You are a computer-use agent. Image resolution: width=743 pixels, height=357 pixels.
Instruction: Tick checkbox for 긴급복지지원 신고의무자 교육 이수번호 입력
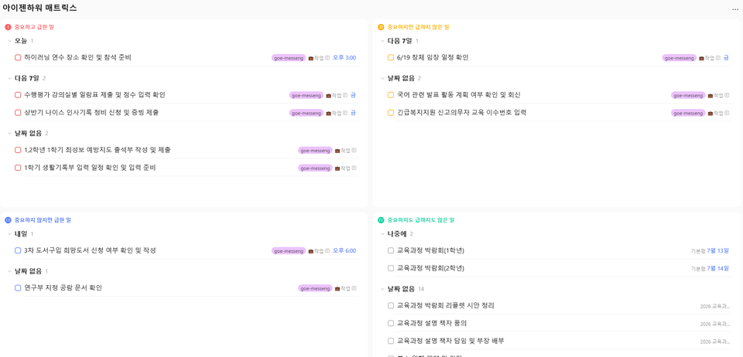click(x=391, y=113)
